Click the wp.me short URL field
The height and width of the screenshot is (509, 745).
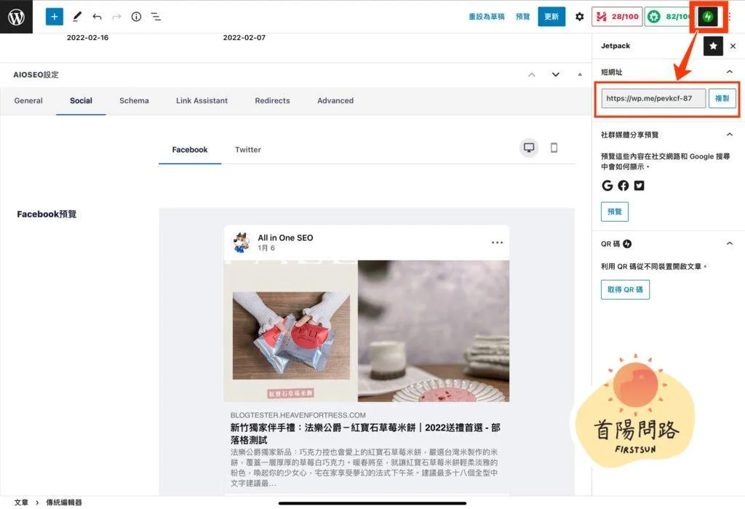[653, 98]
